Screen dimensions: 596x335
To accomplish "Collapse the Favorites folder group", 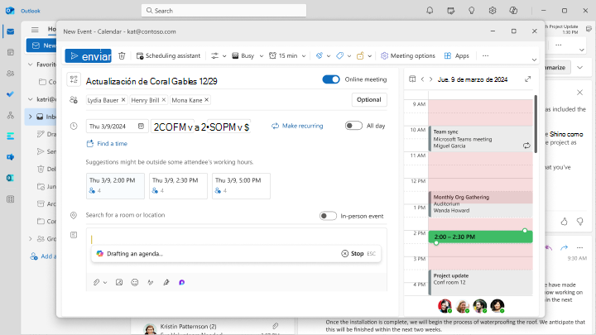I will point(31,65).
